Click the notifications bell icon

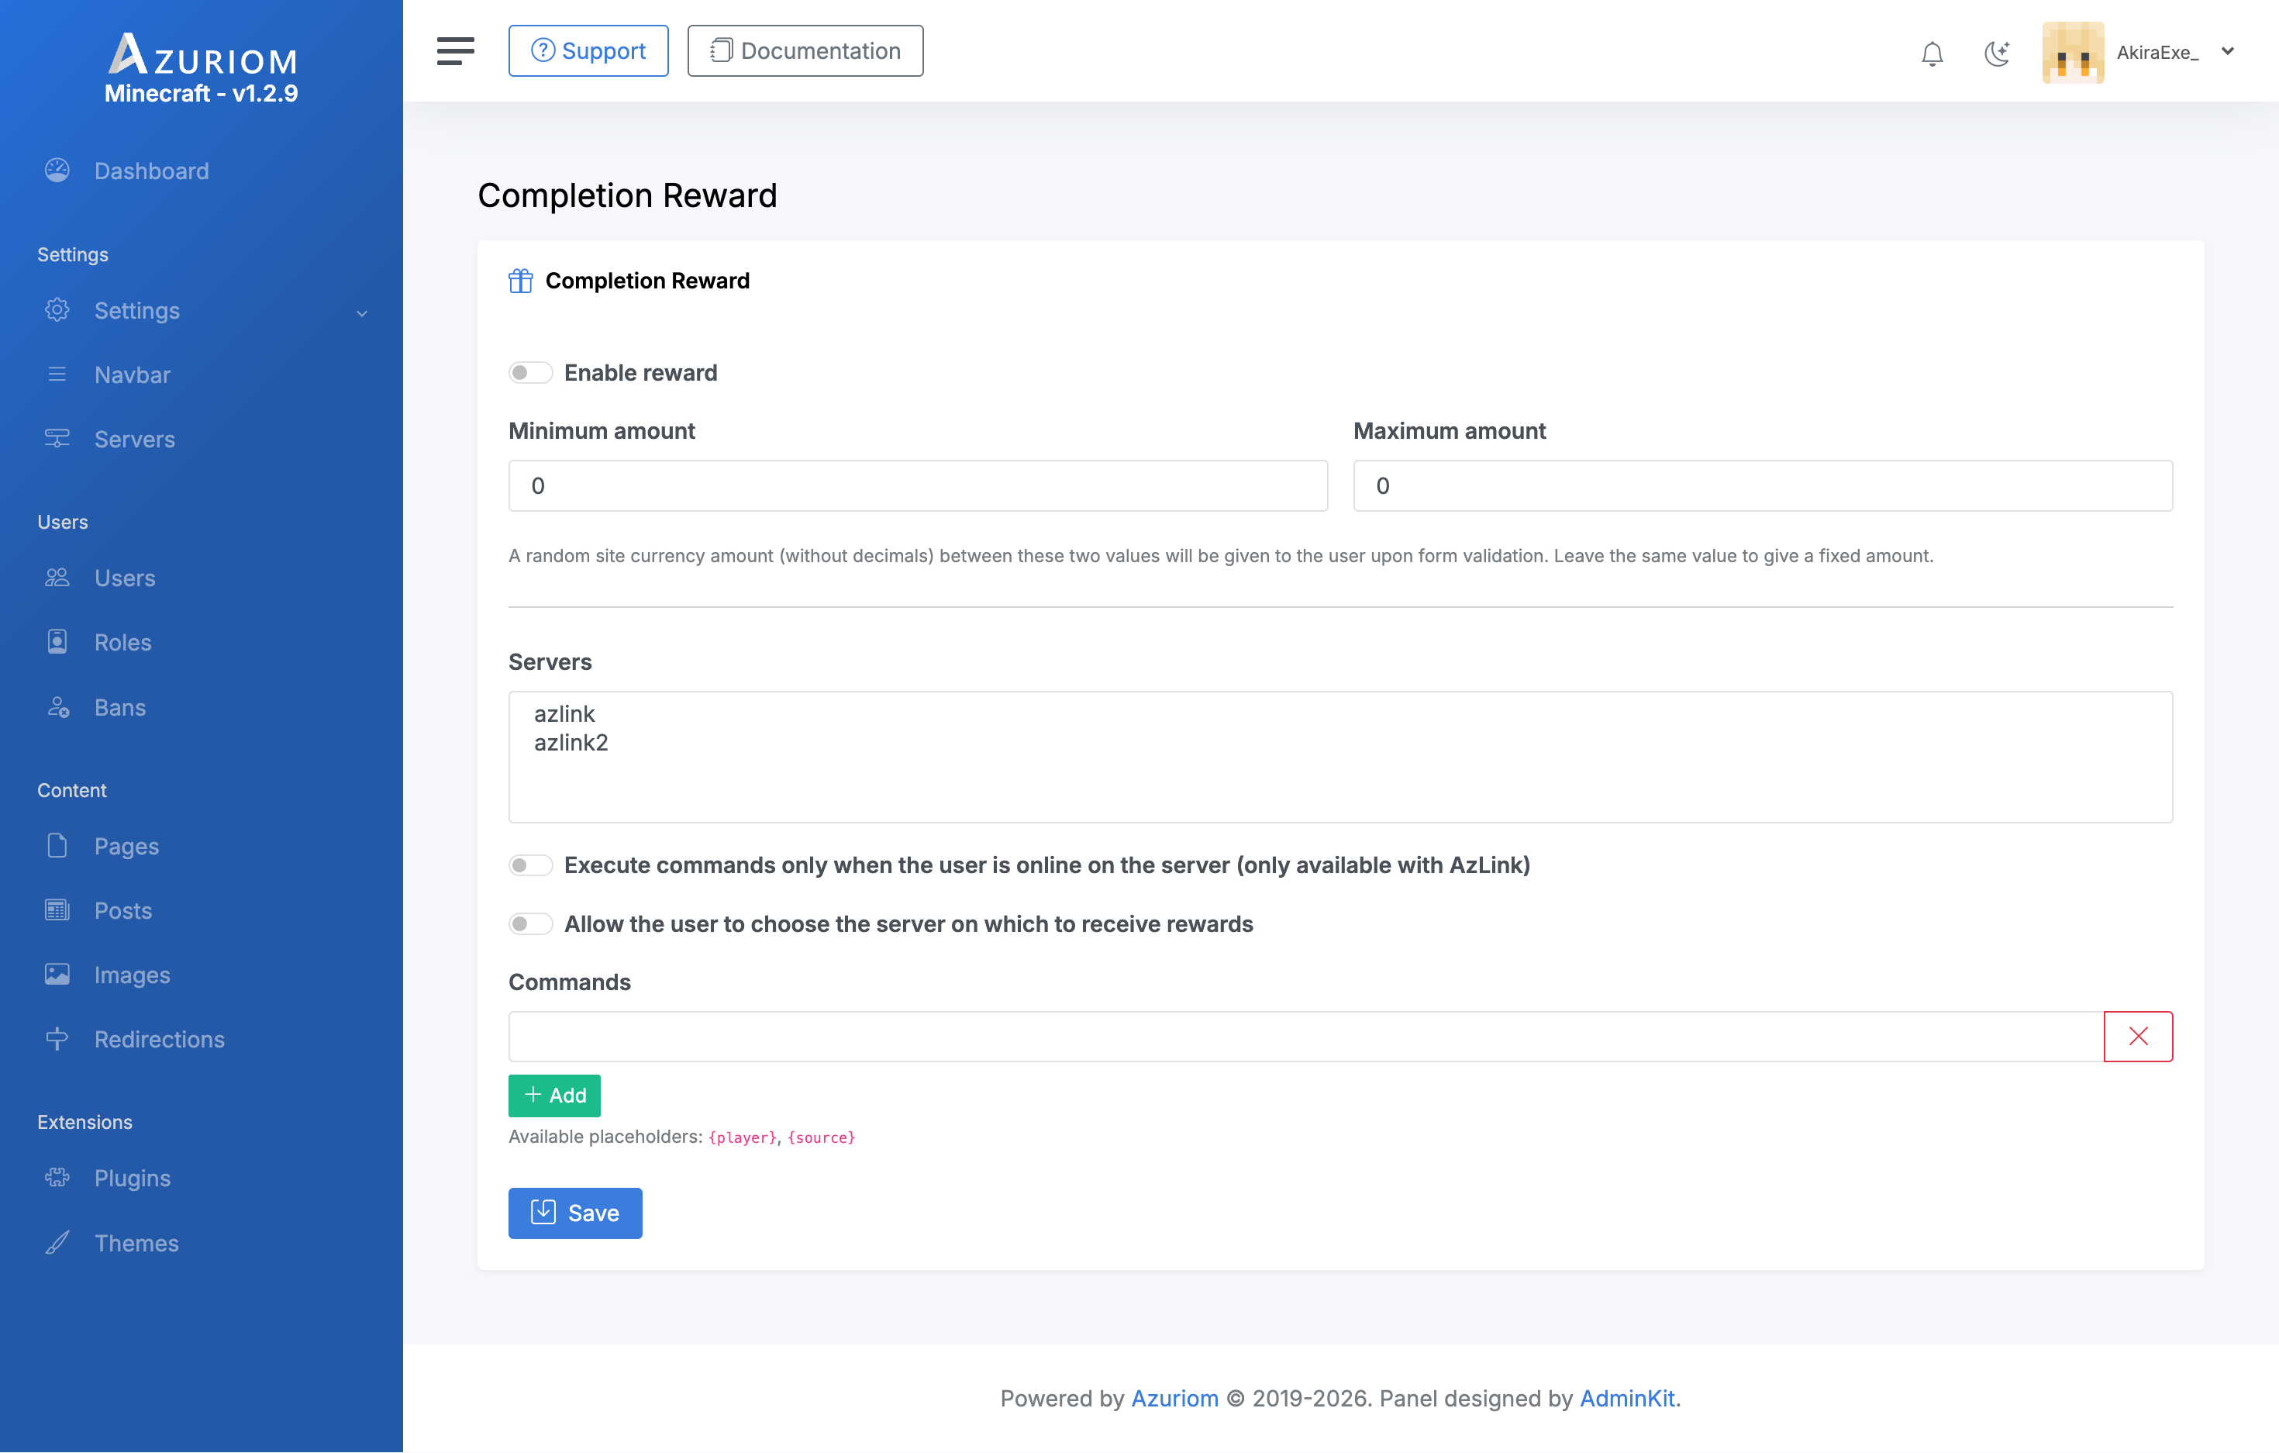1932,53
